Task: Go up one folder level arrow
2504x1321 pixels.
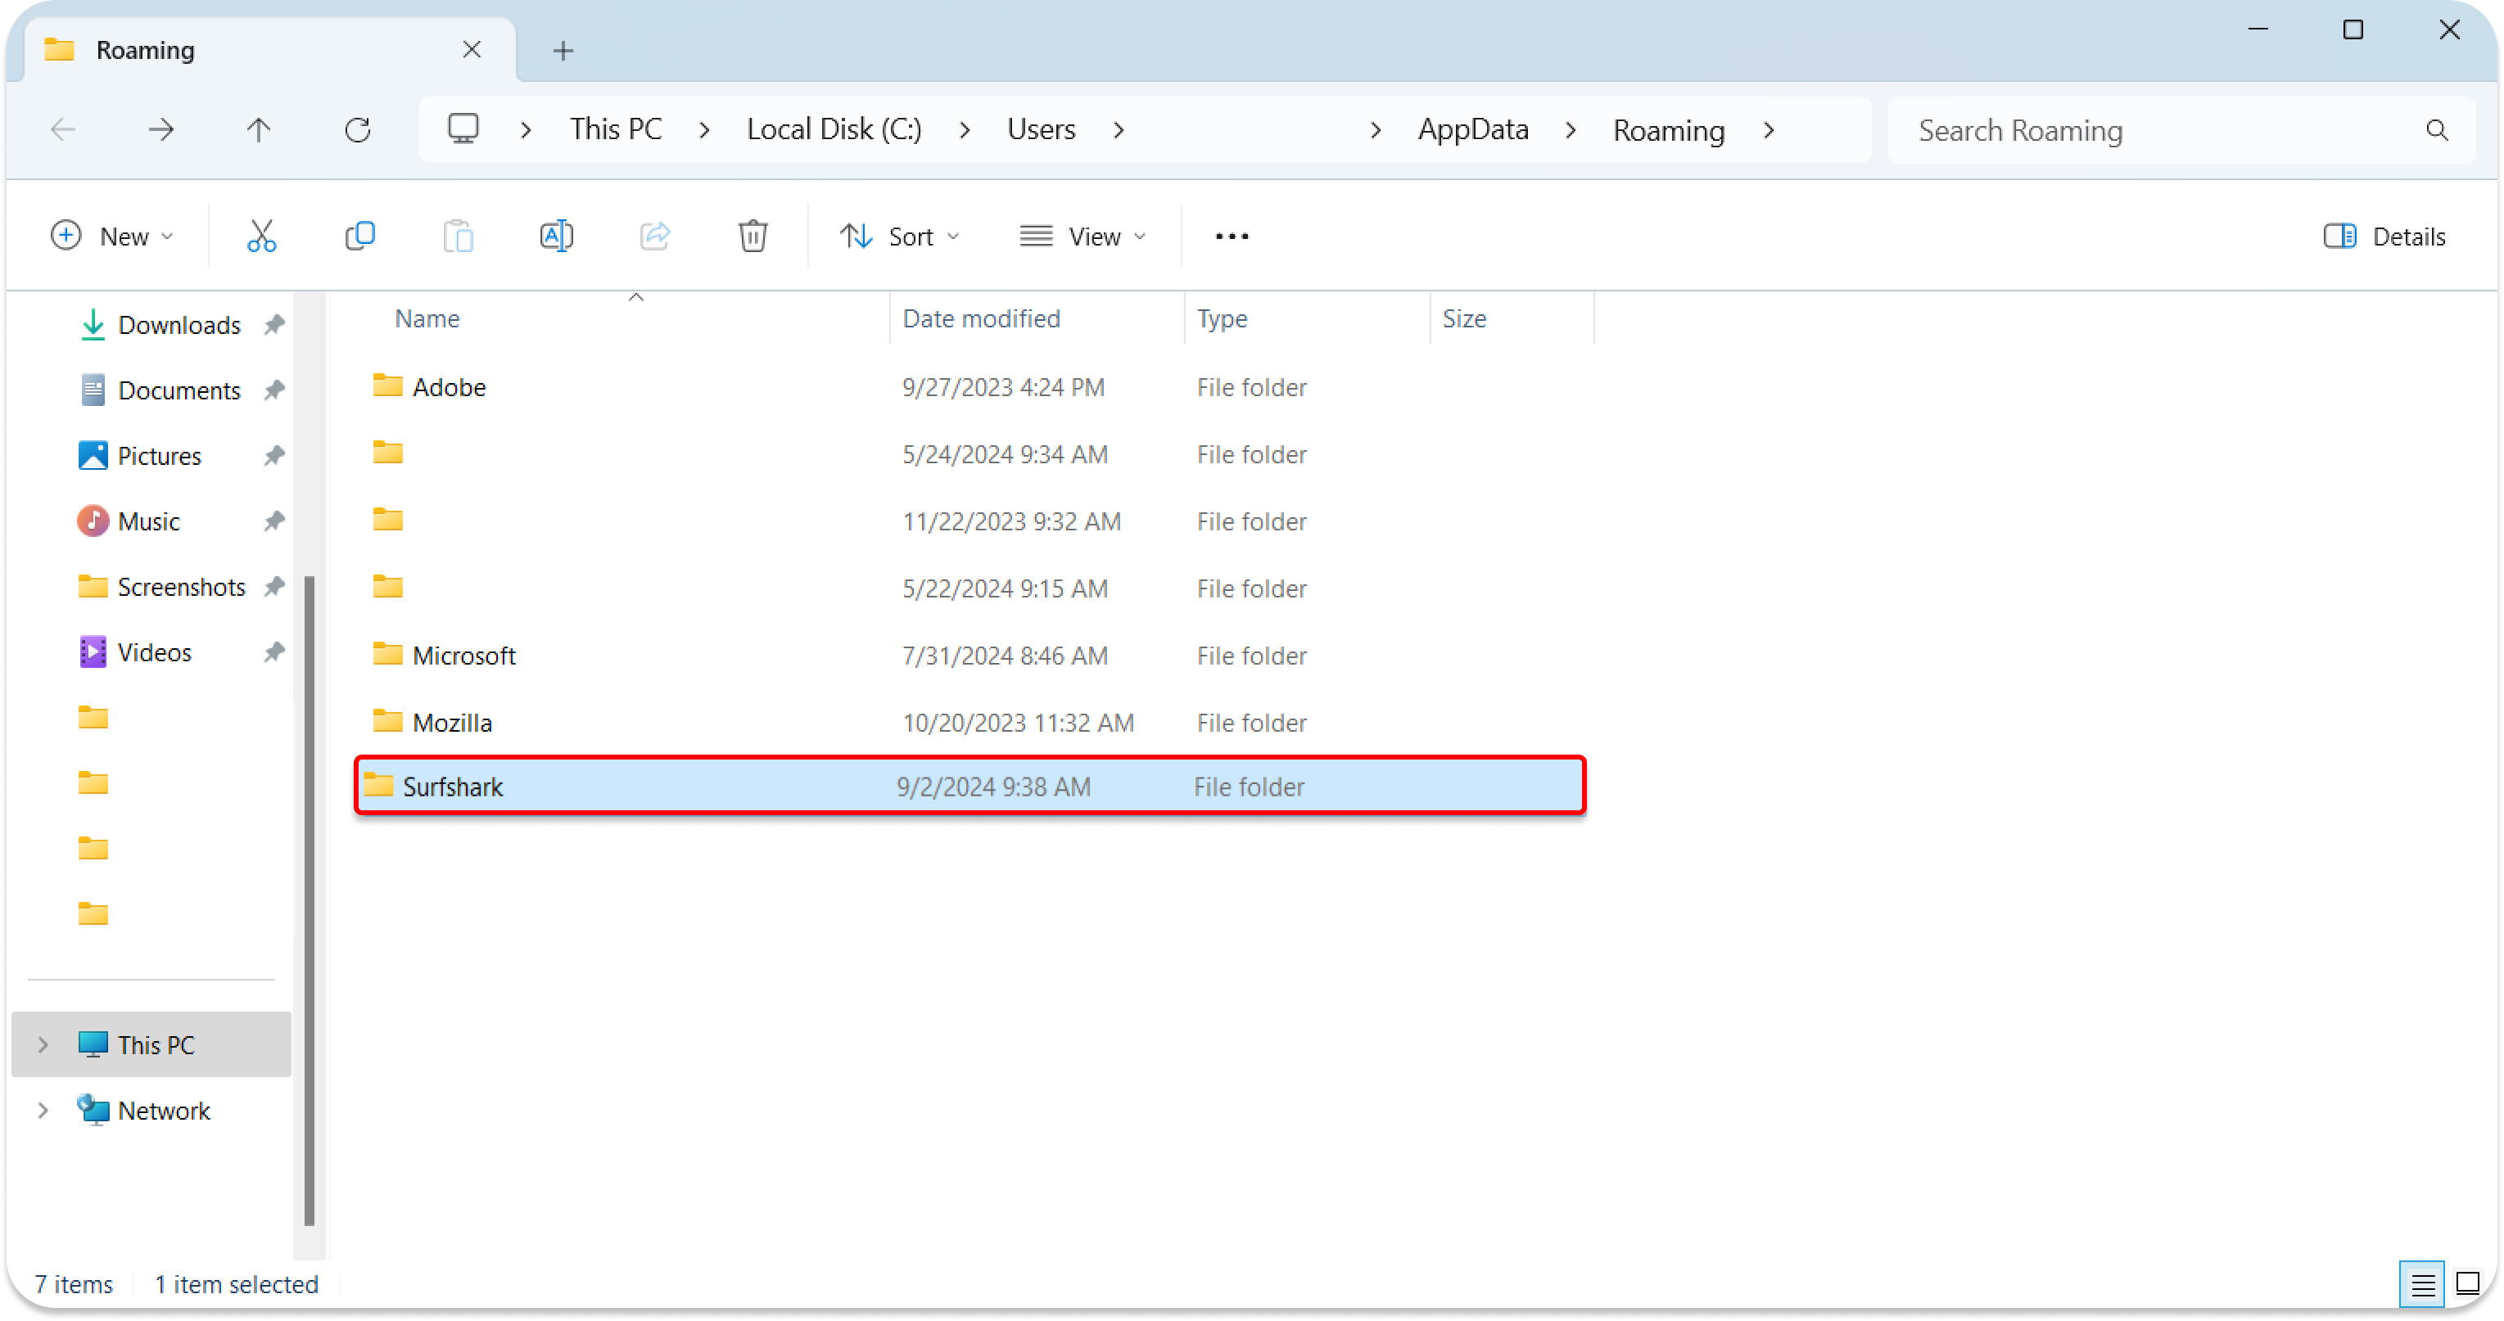Action: point(259,129)
